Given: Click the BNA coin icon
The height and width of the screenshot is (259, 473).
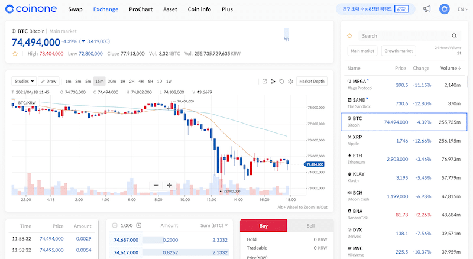Looking at the screenshot, I should [x=349, y=211].
